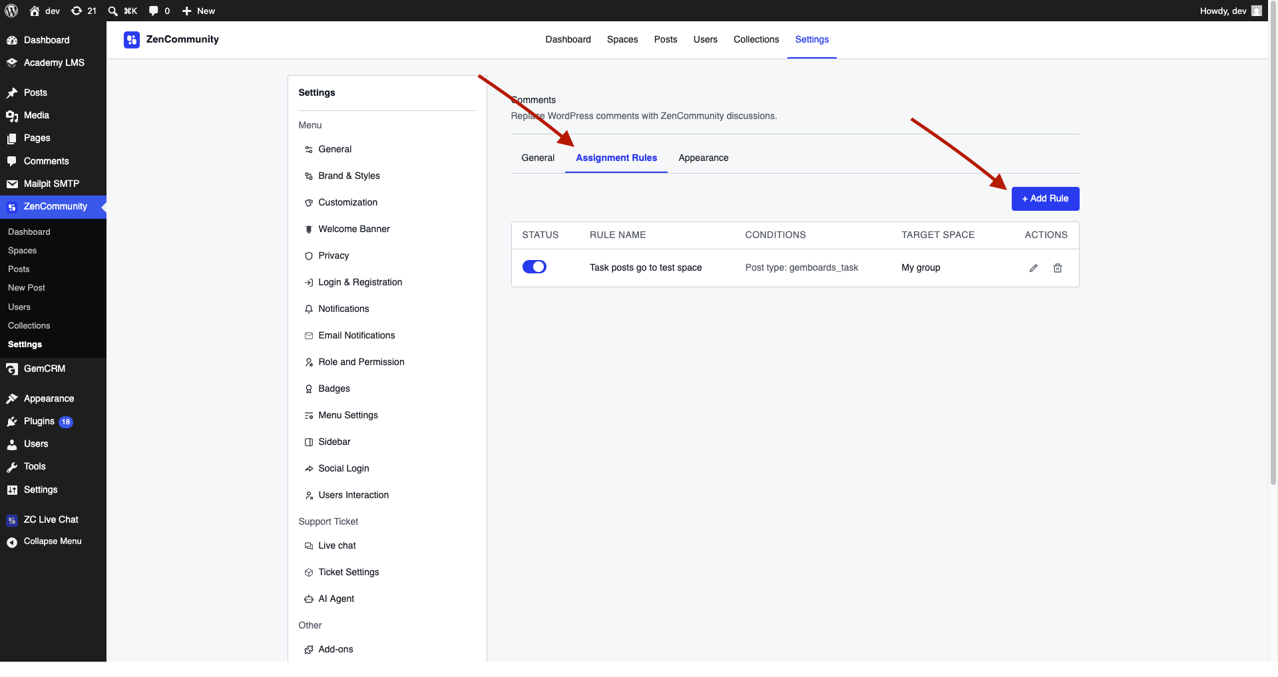1278x677 pixels.
Task: Go to Spaces in top navigation
Action: (x=622, y=39)
